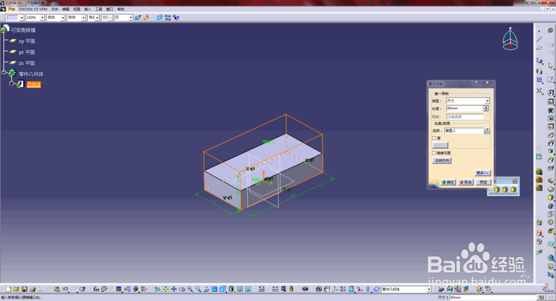Click the Measure Between ruler icon
Image resolution: width=556 pixels, height=301 pixels.
pyautogui.click(x=275, y=289)
